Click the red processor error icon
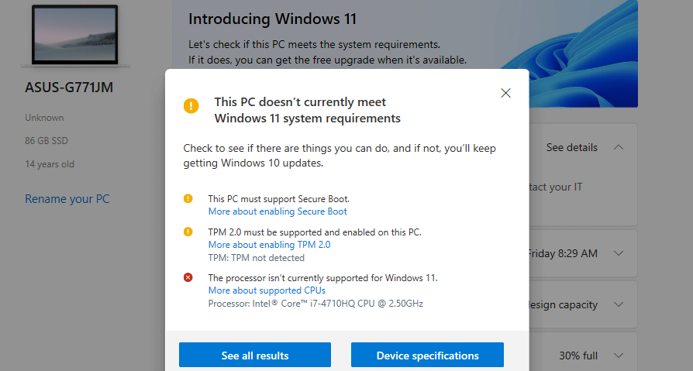 (188, 277)
